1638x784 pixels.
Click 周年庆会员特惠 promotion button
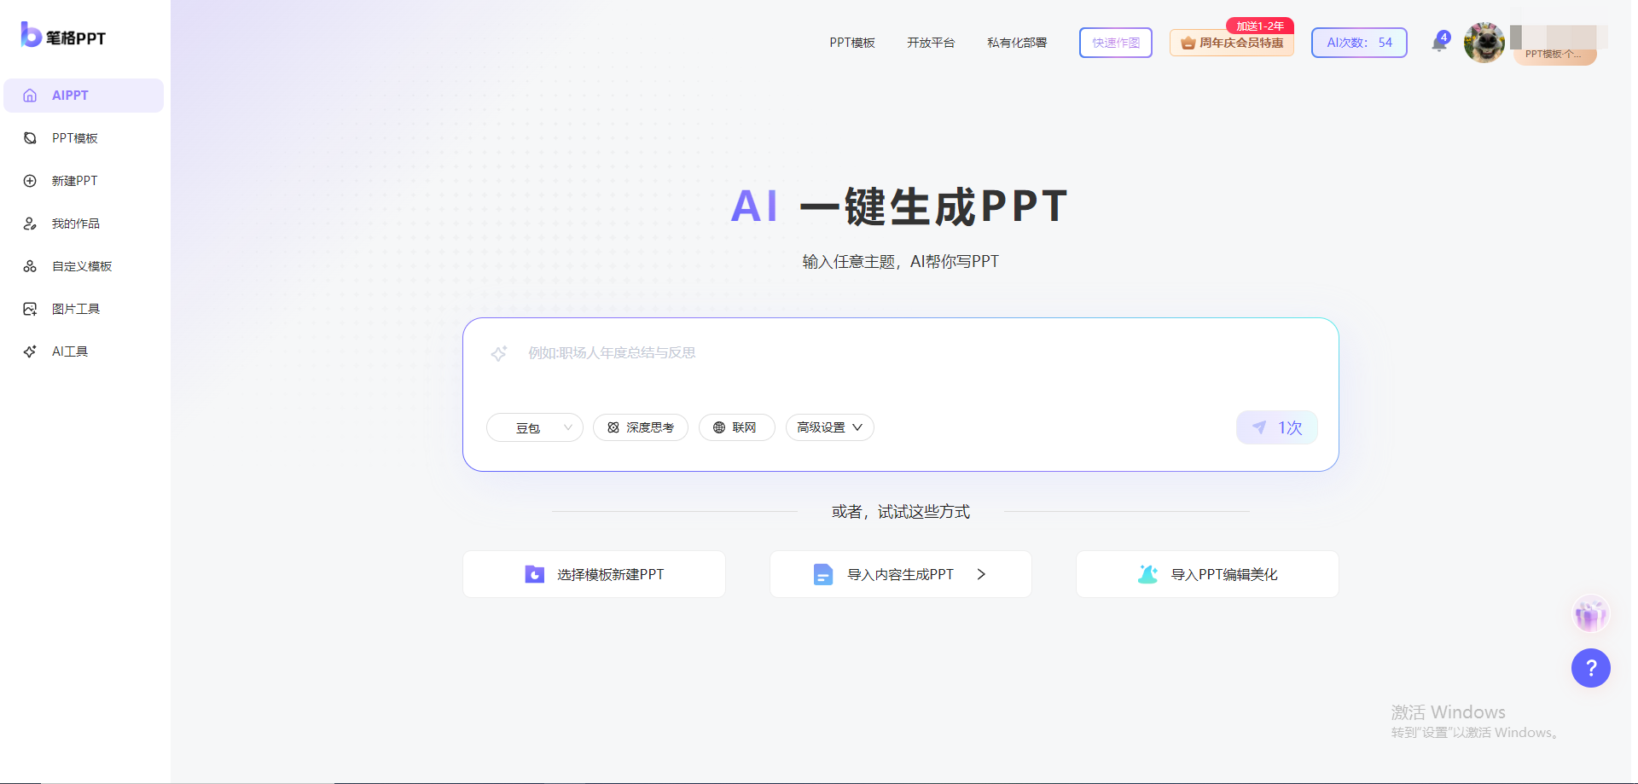(1231, 43)
